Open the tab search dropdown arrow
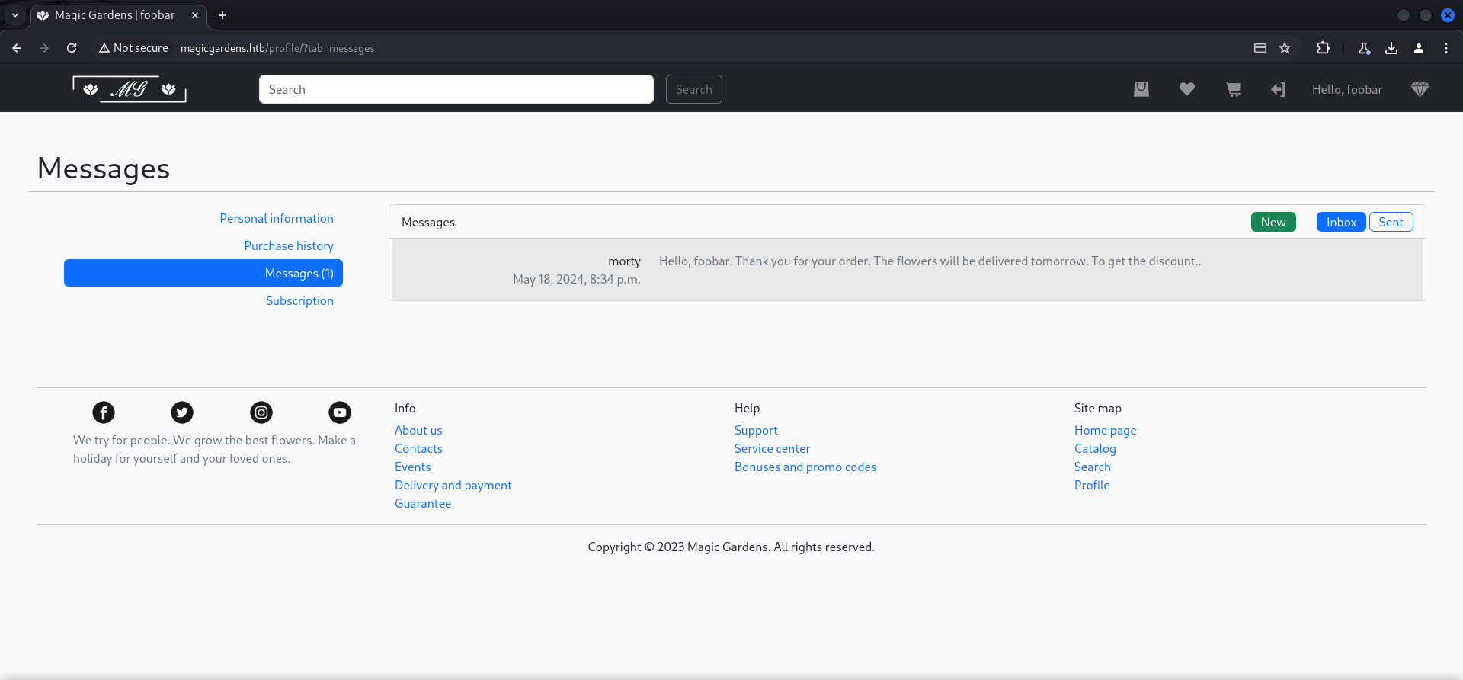 pyautogui.click(x=15, y=15)
